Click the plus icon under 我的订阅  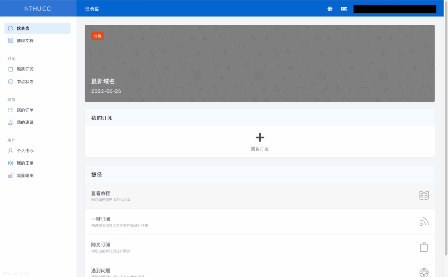(x=260, y=137)
